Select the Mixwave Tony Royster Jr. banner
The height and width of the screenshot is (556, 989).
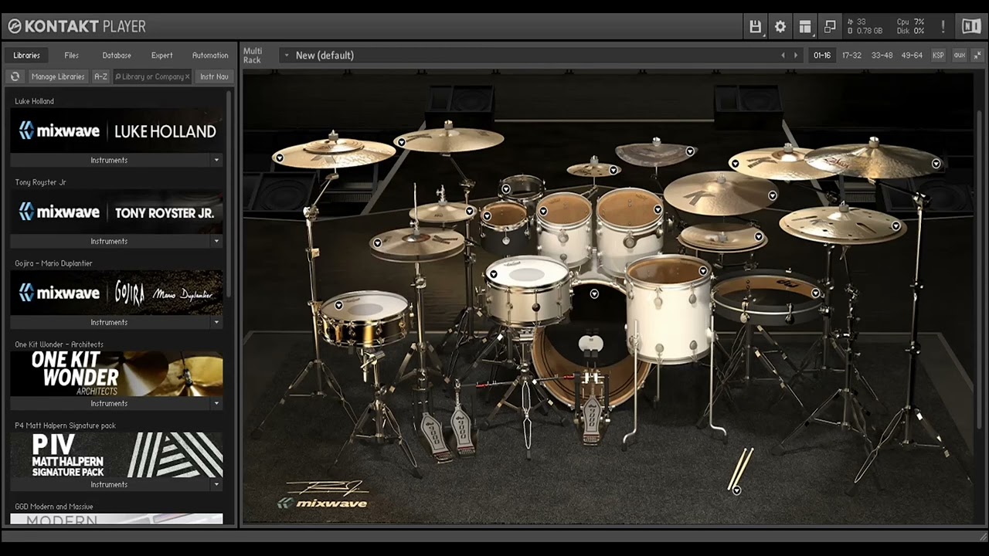pyautogui.click(x=117, y=212)
